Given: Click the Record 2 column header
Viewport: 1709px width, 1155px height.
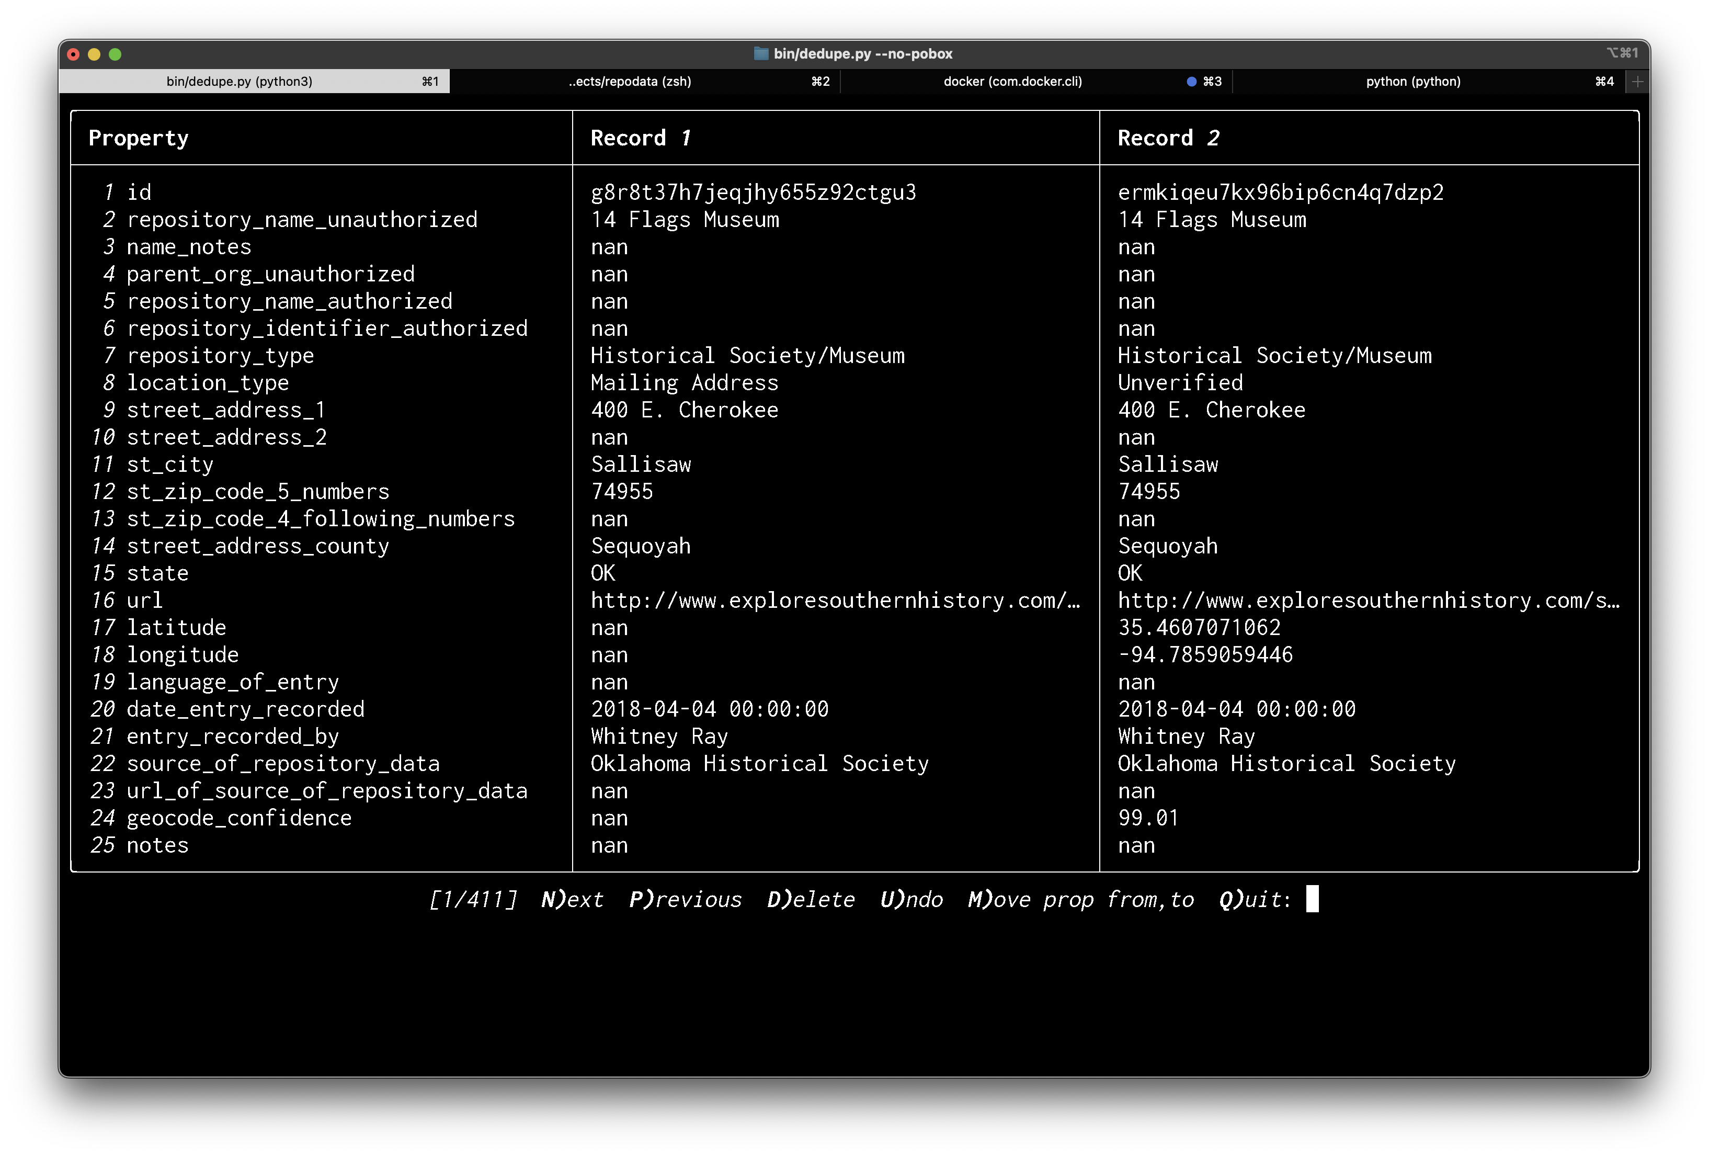Looking at the screenshot, I should 1168,138.
